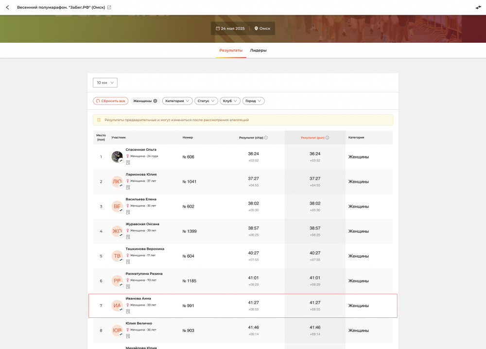Click the Сбросить все reset button

110,101
